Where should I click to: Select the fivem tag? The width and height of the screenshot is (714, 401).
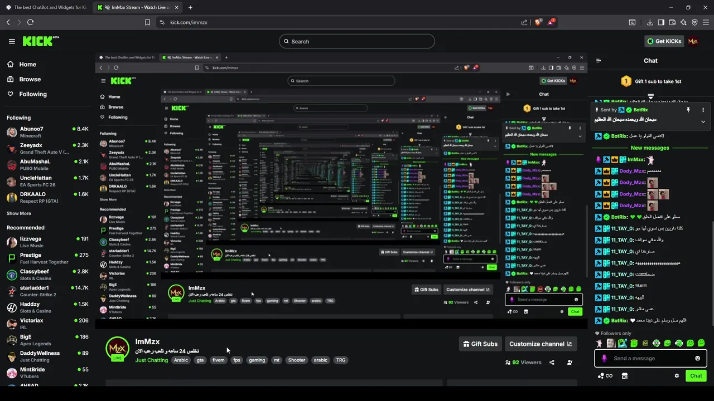pyautogui.click(x=218, y=360)
